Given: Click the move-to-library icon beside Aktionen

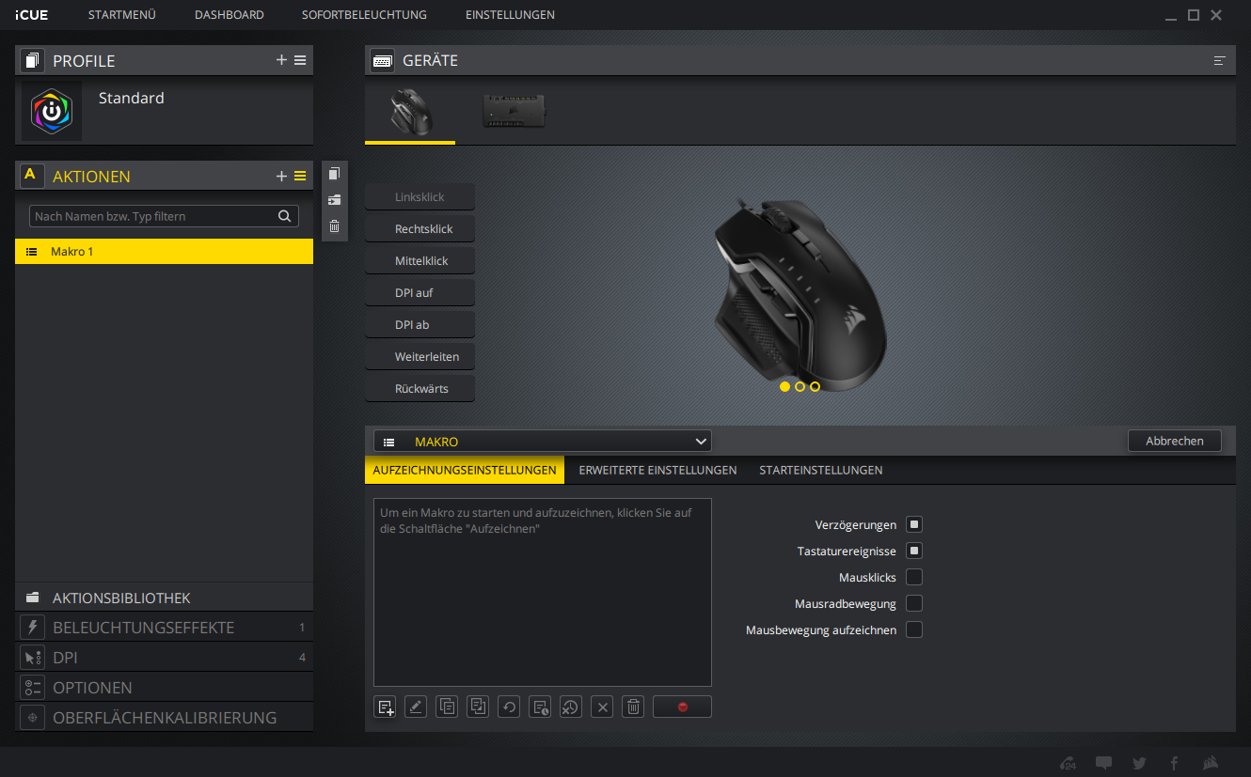Looking at the screenshot, I should pos(334,200).
